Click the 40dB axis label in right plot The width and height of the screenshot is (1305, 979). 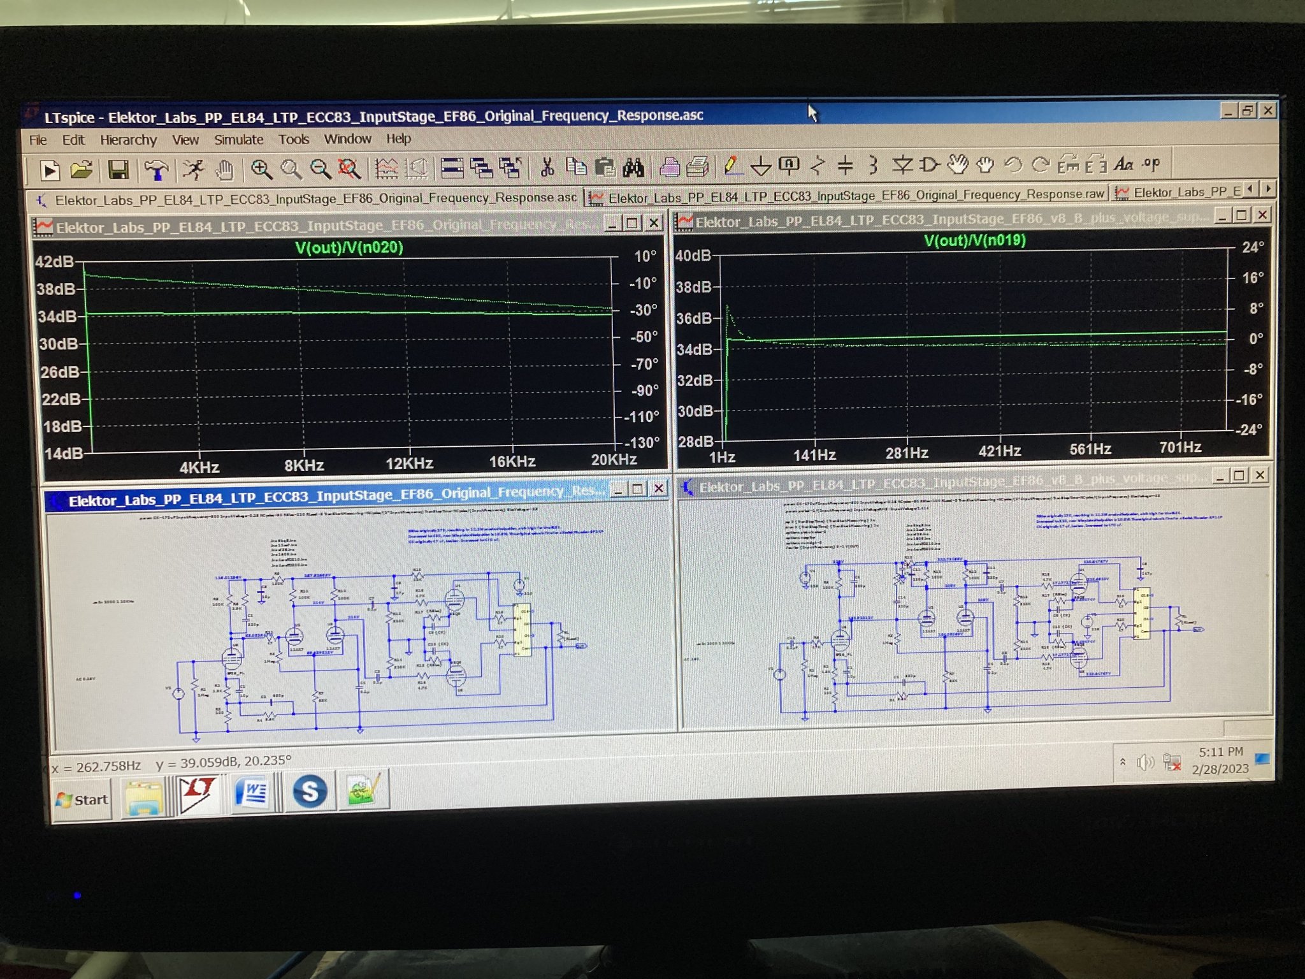point(693,256)
